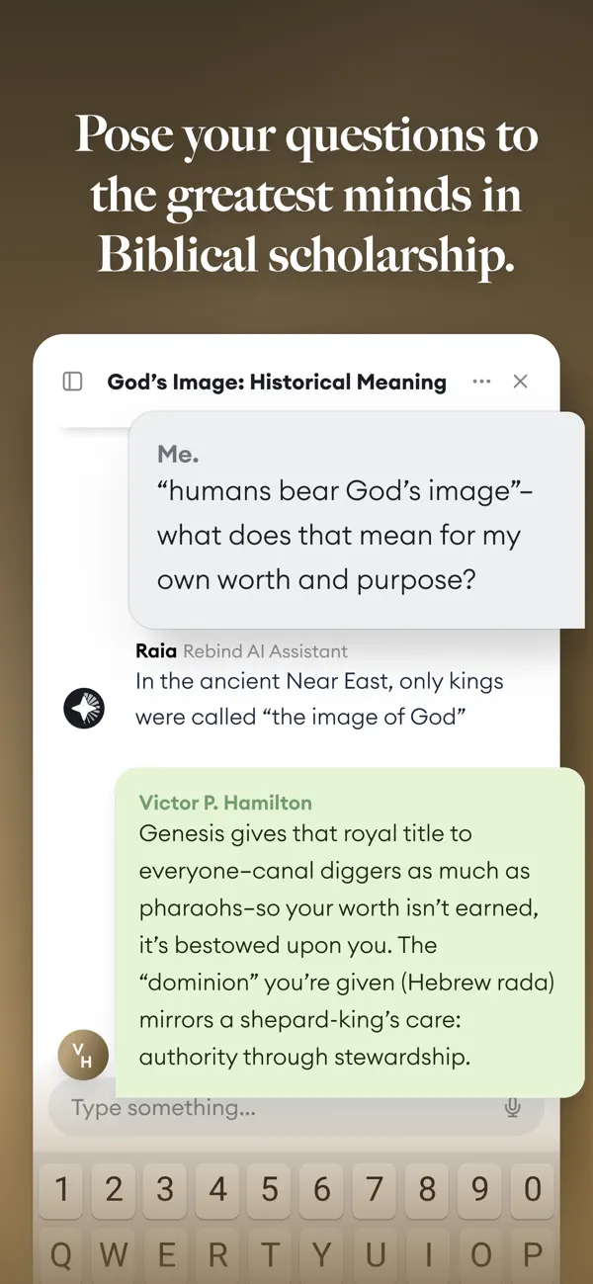Image resolution: width=593 pixels, height=1284 pixels.
Task: Expand Raia's truncated response message
Action: [x=316, y=699]
